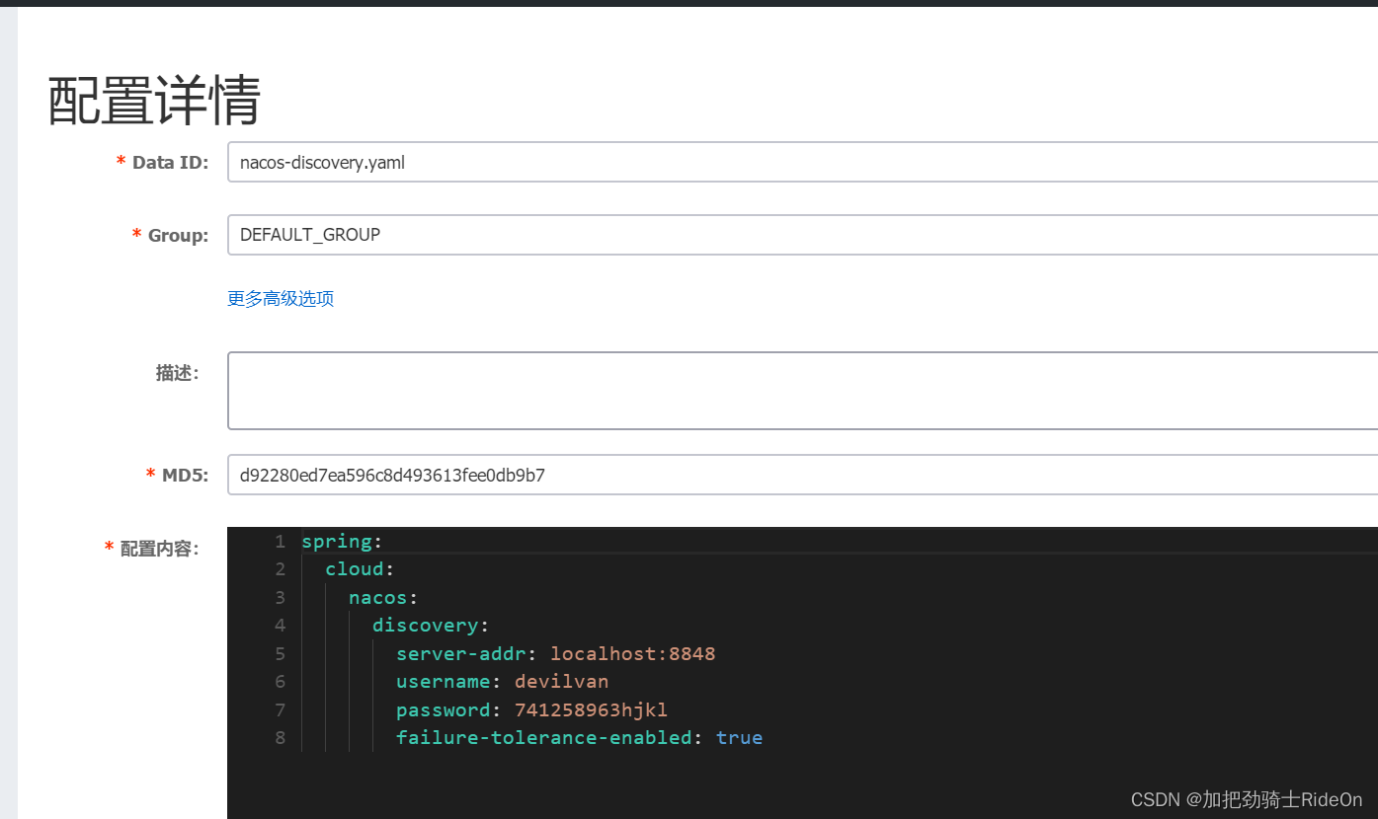The width and height of the screenshot is (1378, 819).
Task: Click the 'username' key in the editor
Action: pos(444,682)
